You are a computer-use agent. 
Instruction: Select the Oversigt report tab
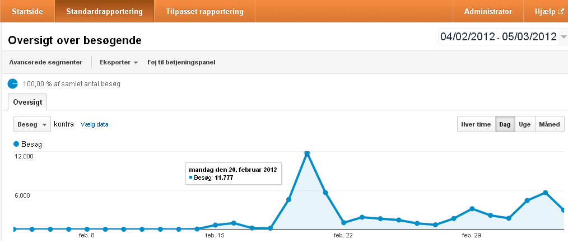pos(28,102)
